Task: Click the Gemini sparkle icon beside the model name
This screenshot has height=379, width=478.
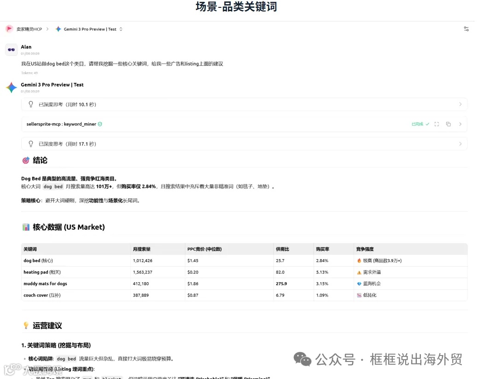Action: (x=58, y=29)
